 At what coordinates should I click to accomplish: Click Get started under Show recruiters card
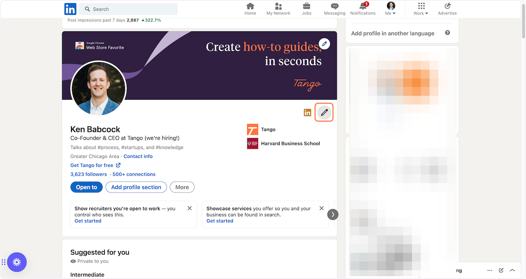(88, 221)
